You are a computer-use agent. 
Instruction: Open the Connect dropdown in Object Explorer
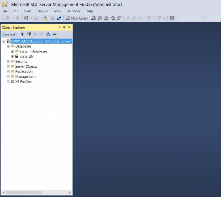10,34
